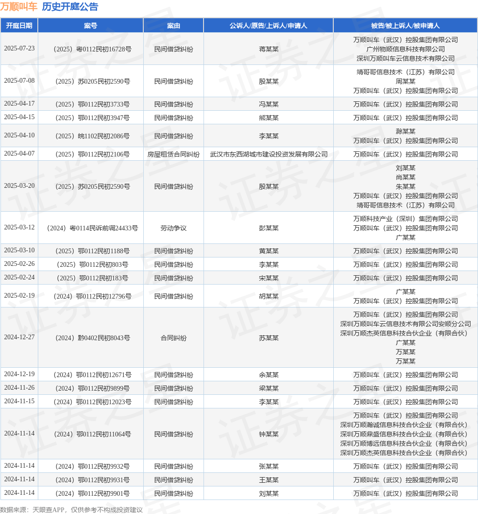
Task: Click plaintiff 武汉市东西湖城市建设投资发展有限公司
Action: 269,154
